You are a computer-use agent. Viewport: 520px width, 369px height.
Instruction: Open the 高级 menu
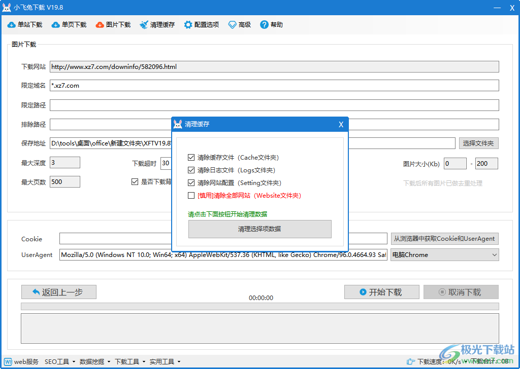point(240,25)
